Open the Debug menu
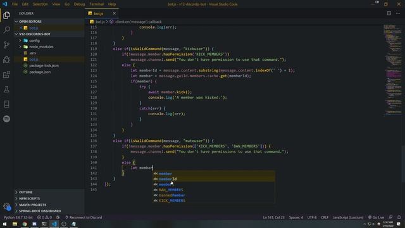Image resolution: width=405 pixels, height=228 pixels. click(79, 4)
